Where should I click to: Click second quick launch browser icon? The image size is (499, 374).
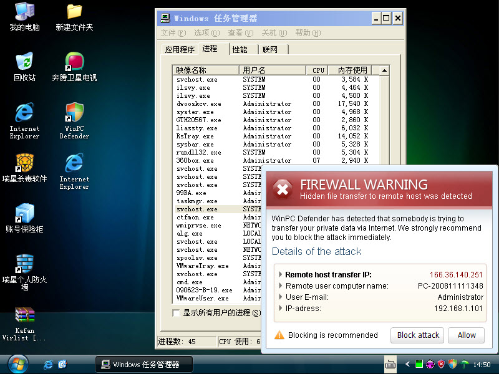pyautogui.click(x=62, y=364)
